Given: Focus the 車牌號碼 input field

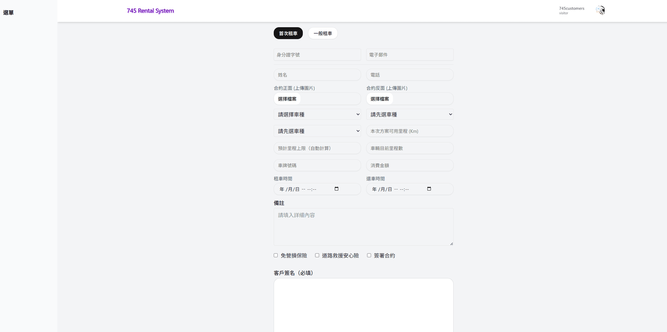Looking at the screenshot, I should 317,165.
